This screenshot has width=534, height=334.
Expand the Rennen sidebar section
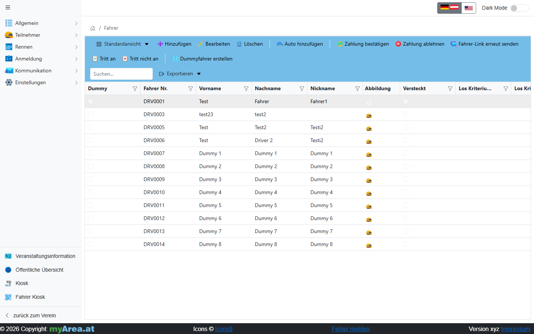click(x=41, y=47)
